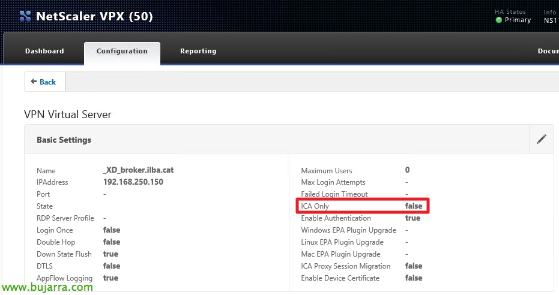Switch to the Reporting tab

click(x=198, y=51)
